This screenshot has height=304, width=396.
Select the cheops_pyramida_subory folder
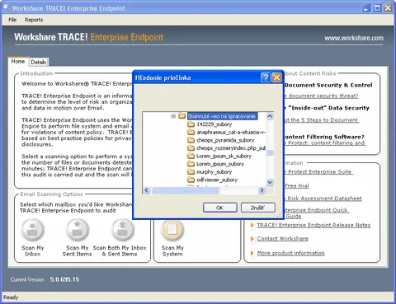(x=221, y=140)
